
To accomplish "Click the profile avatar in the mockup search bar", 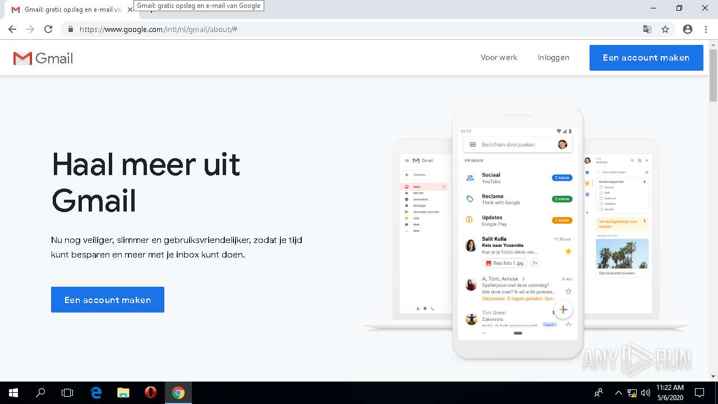I will (563, 145).
